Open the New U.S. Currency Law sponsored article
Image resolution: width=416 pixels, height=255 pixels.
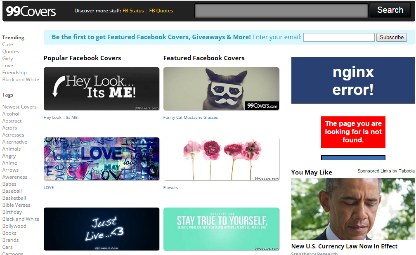[x=344, y=246]
